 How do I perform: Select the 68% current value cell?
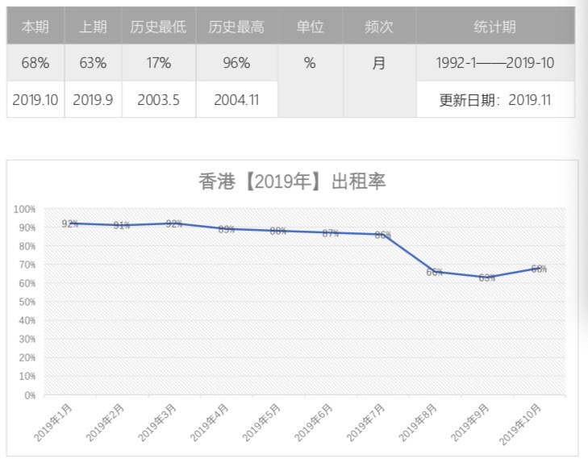coord(35,63)
